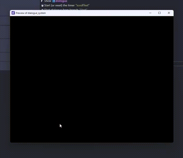Click the topmost condition cell left of the preview
The width and height of the screenshot is (183, 158).
pos(5,21)
